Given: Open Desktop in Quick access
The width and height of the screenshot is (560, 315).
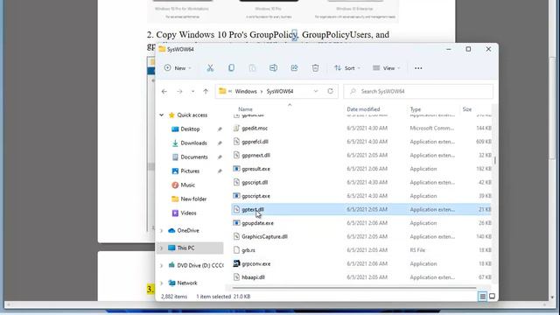Looking at the screenshot, I should 190,129.
